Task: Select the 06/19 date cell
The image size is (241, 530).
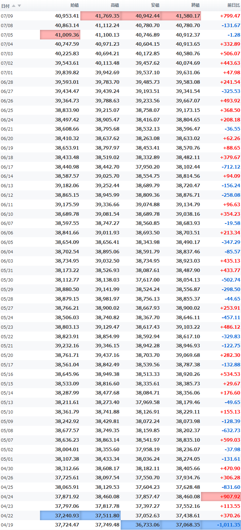Action: click(x=7, y=148)
